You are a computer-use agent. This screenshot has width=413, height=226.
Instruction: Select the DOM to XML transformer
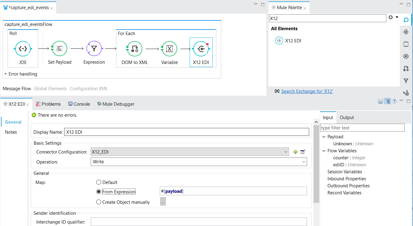coord(135,49)
